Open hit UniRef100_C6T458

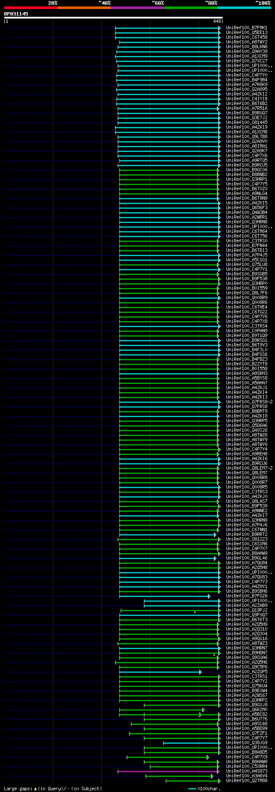pyautogui.click(x=247, y=37)
